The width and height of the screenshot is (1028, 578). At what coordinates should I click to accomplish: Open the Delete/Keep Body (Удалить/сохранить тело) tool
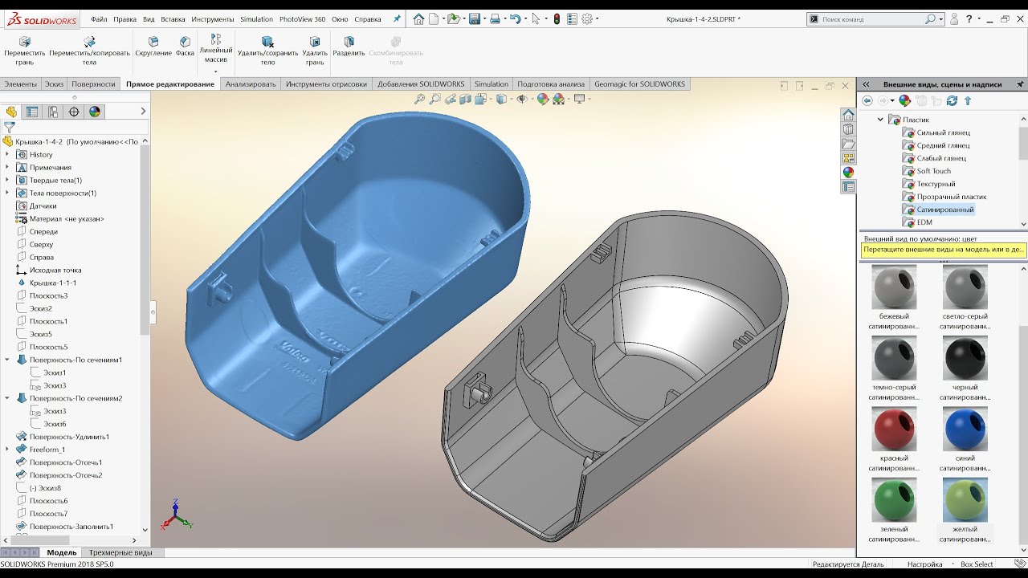pyautogui.click(x=267, y=50)
